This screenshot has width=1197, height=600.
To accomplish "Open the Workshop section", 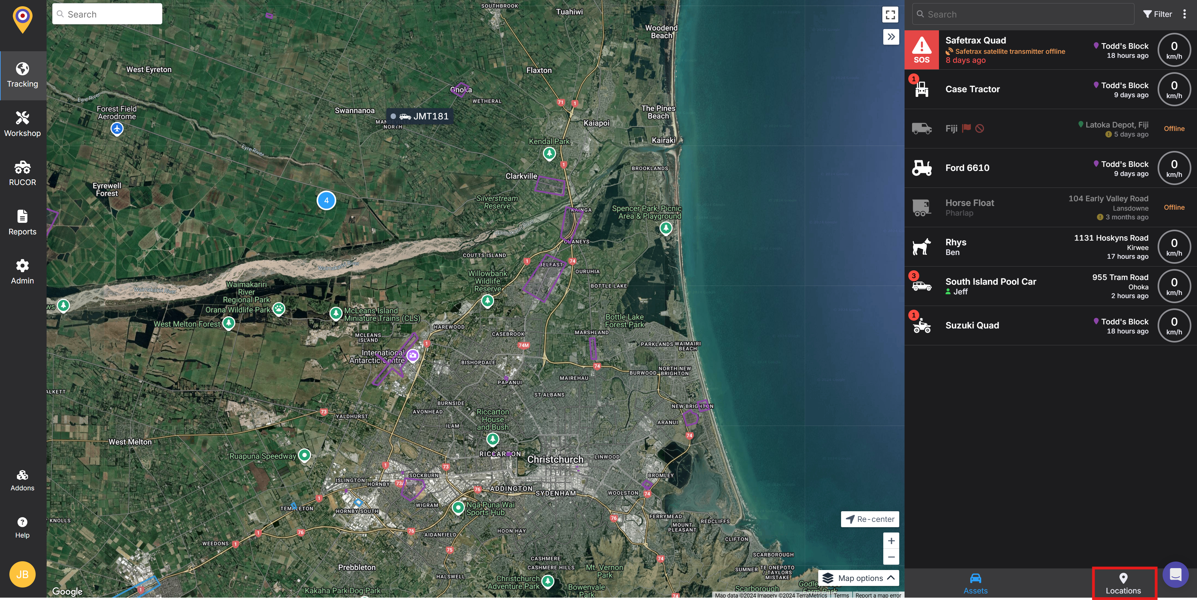I will click(23, 124).
